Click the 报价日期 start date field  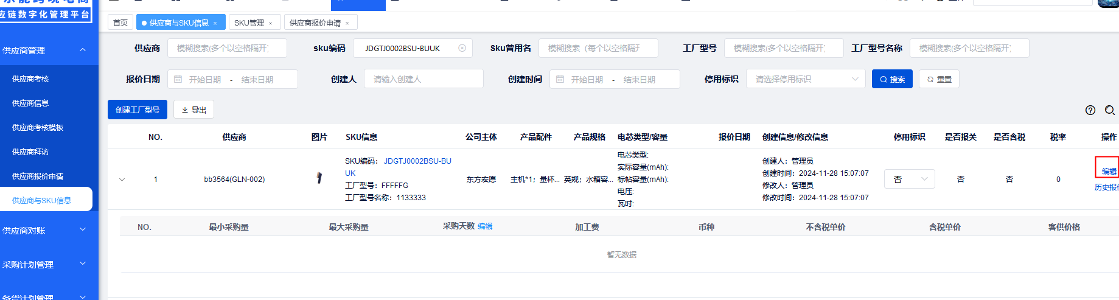[205, 79]
